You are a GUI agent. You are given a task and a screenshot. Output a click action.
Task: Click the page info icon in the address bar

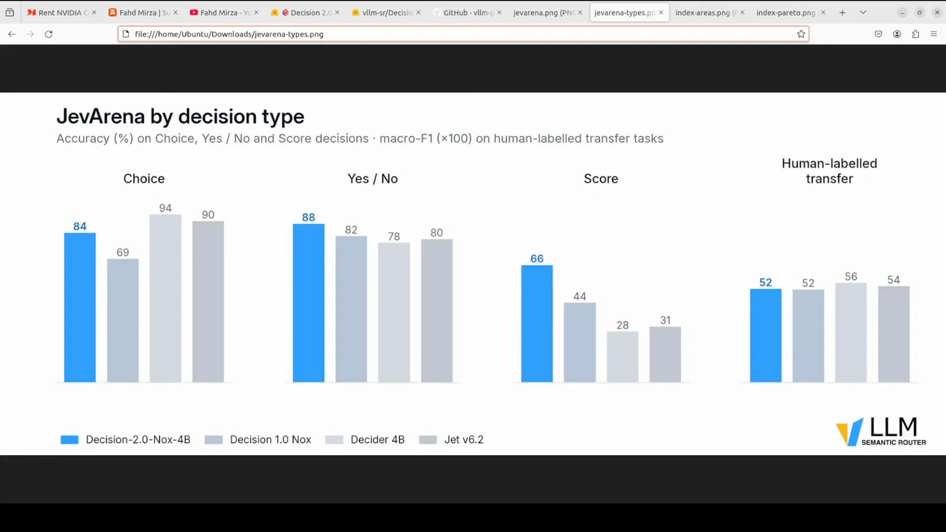click(126, 34)
